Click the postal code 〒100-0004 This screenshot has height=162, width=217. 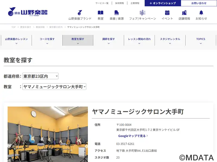click(124, 125)
